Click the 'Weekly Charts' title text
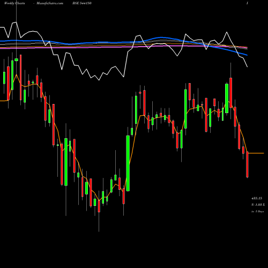This screenshot has height=268, width=268. pos(14,3)
